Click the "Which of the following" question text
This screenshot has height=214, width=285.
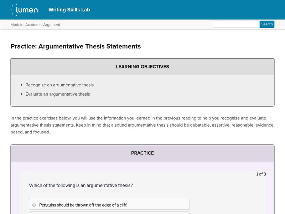coord(81,185)
